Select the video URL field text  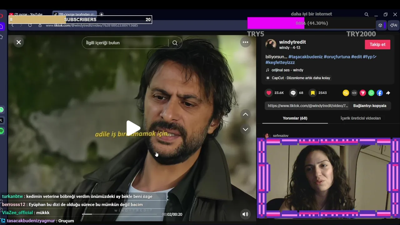click(308, 106)
